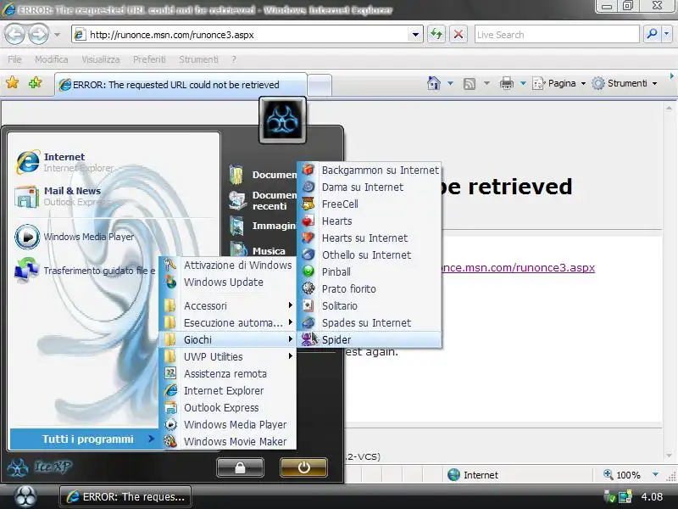Click Attivazione di Windows keys icon

[170, 265]
